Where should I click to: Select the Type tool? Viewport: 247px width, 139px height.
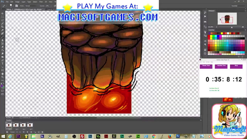tap(2, 64)
